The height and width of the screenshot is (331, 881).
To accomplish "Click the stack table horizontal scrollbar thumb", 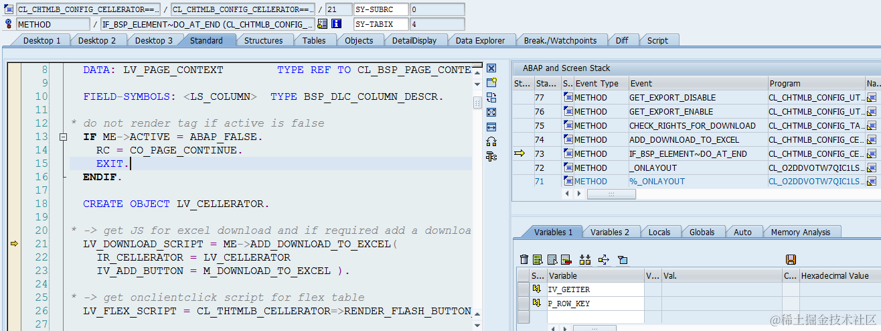I will [611, 194].
